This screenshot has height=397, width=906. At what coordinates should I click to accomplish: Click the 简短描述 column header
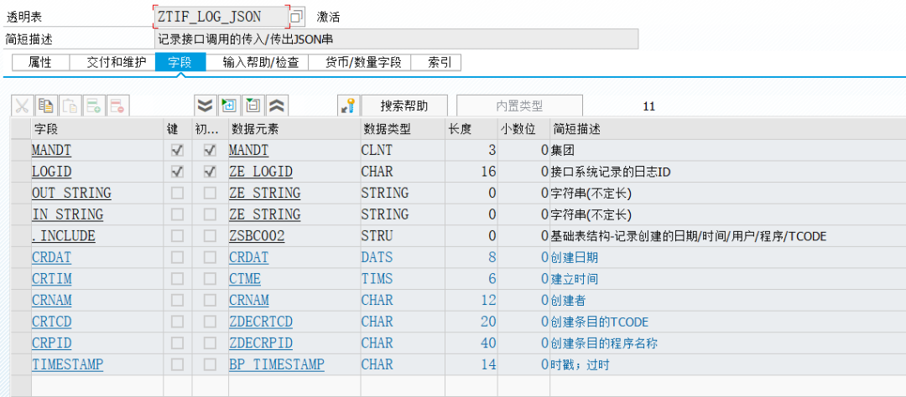click(x=728, y=129)
